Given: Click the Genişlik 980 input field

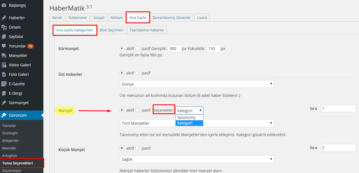Looking at the screenshot, I should [175, 49].
